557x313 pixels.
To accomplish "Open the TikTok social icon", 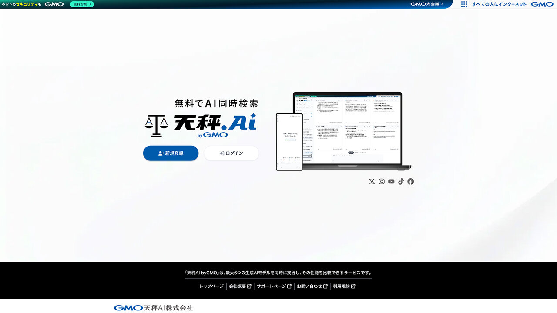I will [401, 182].
